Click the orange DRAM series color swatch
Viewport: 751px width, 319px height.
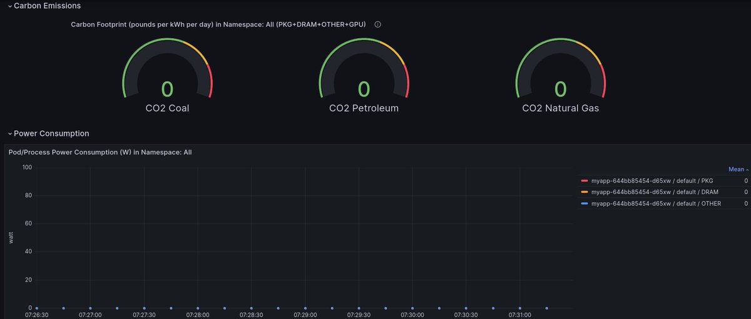point(585,192)
